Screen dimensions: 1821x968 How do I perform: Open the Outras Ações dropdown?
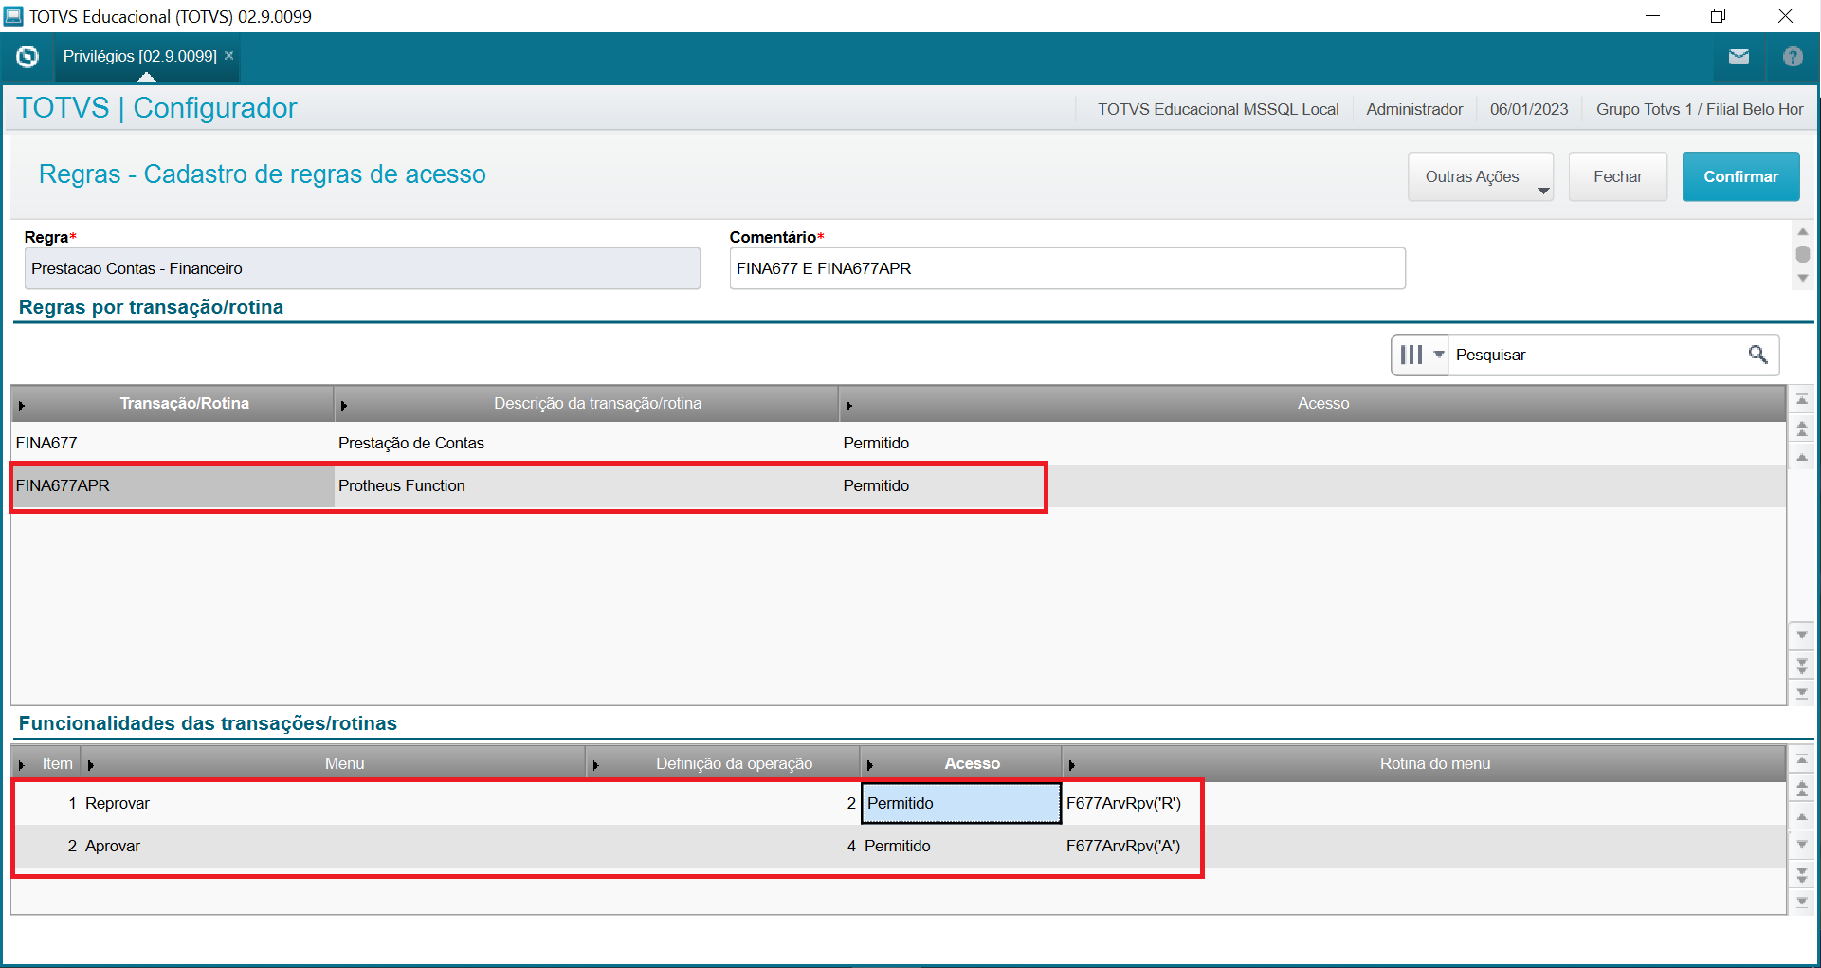[1480, 176]
